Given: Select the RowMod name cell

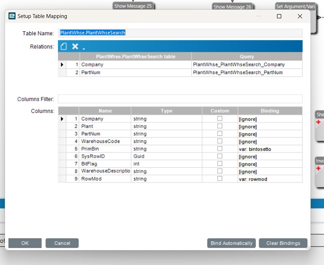Looking at the screenshot, I should click(x=105, y=179).
